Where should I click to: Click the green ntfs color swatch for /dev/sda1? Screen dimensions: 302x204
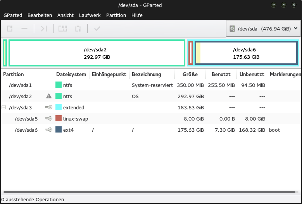click(x=59, y=85)
